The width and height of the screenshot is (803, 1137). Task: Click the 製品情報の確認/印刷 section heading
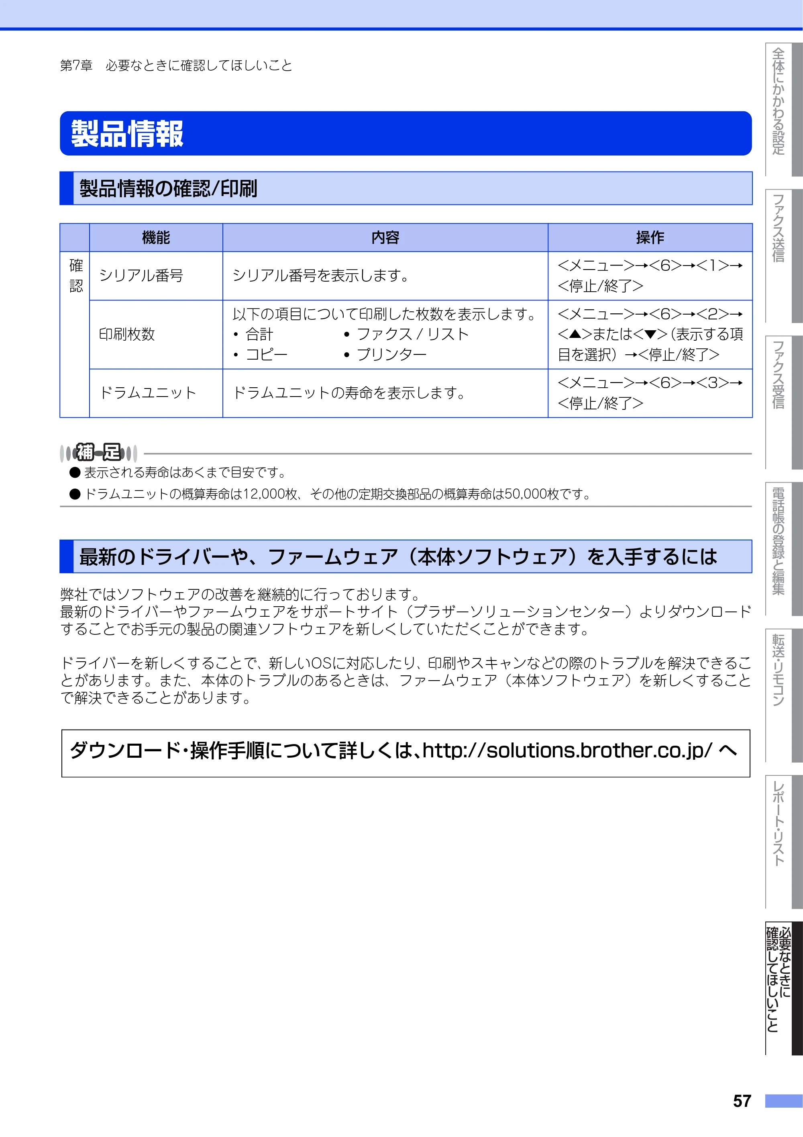tap(406, 188)
